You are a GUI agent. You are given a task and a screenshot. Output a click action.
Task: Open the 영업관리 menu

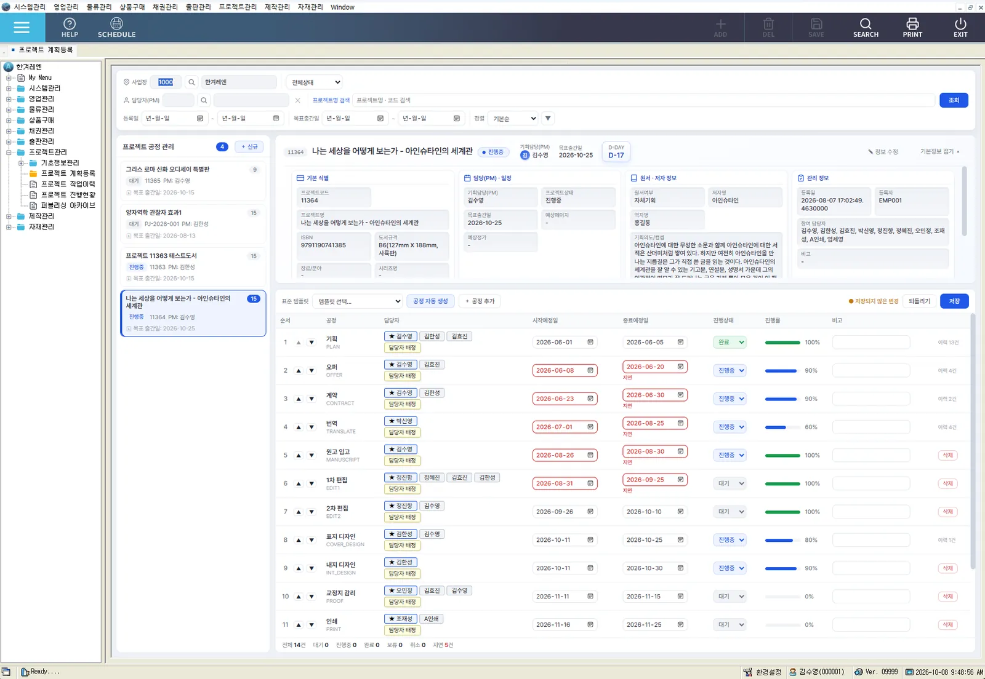(x=66, y=7)
